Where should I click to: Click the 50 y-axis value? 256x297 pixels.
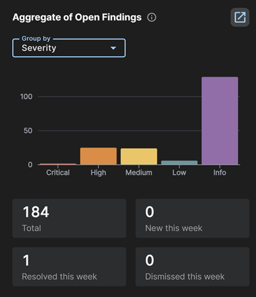pos(28,131)
